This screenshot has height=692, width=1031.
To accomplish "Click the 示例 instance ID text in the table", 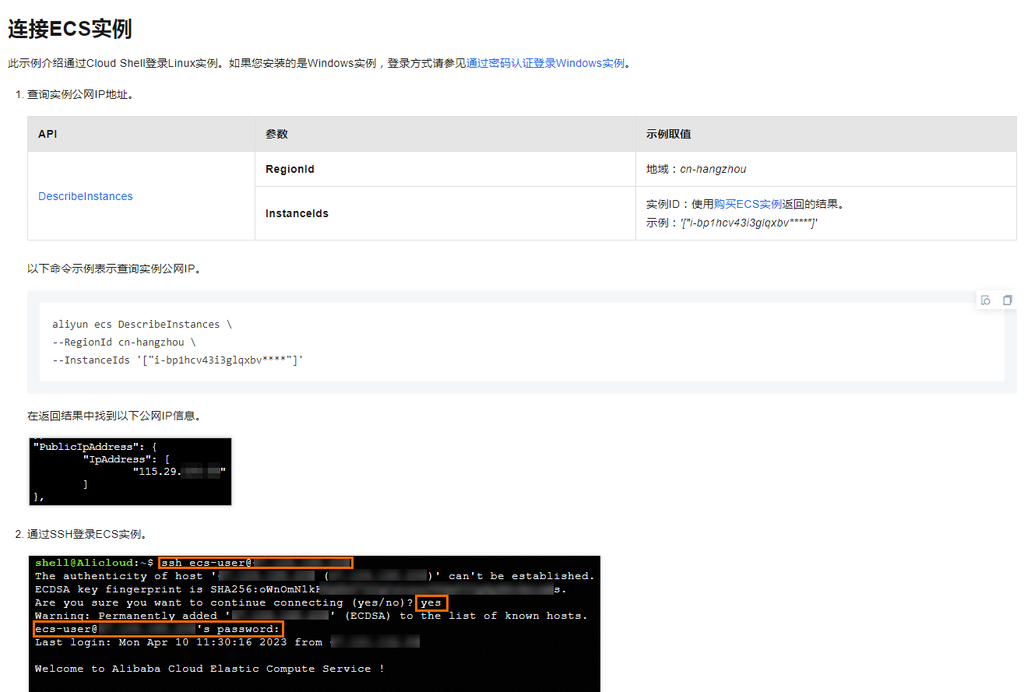I will [x=732, y=223].
